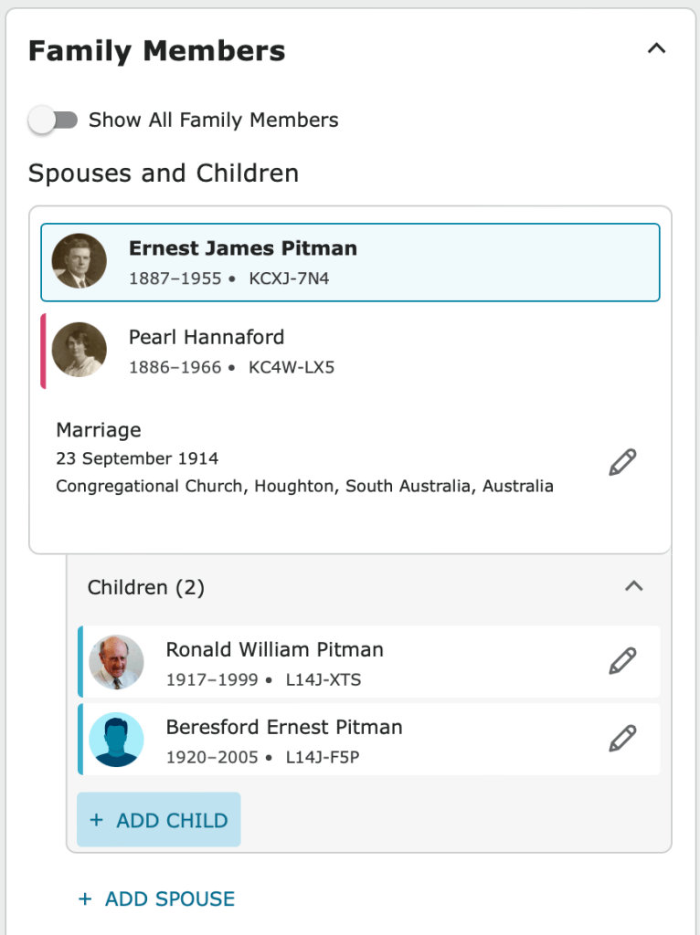Image resolution: width=700 pixels, height=935 pixels.
Task: Collapse the Family Members section
Action: point(656,49)
